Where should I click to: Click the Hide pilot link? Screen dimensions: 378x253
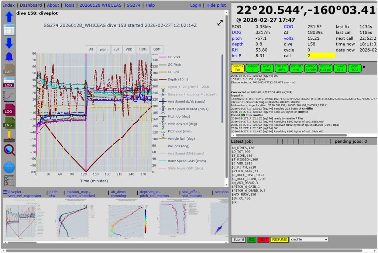coord(216,5)
